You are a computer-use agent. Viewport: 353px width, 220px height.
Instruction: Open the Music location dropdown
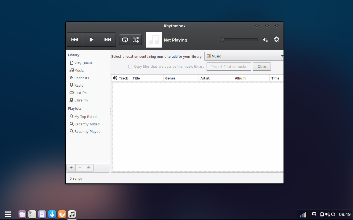pos(244,56)
